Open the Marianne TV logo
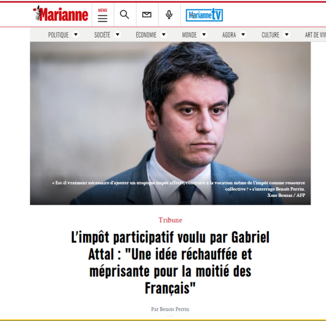The width and height of the screenshot is (326, 321). pos(204,15)
